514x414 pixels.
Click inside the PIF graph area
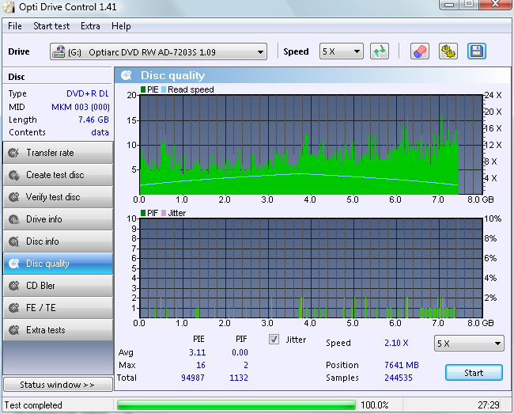[x=311, y=268]
